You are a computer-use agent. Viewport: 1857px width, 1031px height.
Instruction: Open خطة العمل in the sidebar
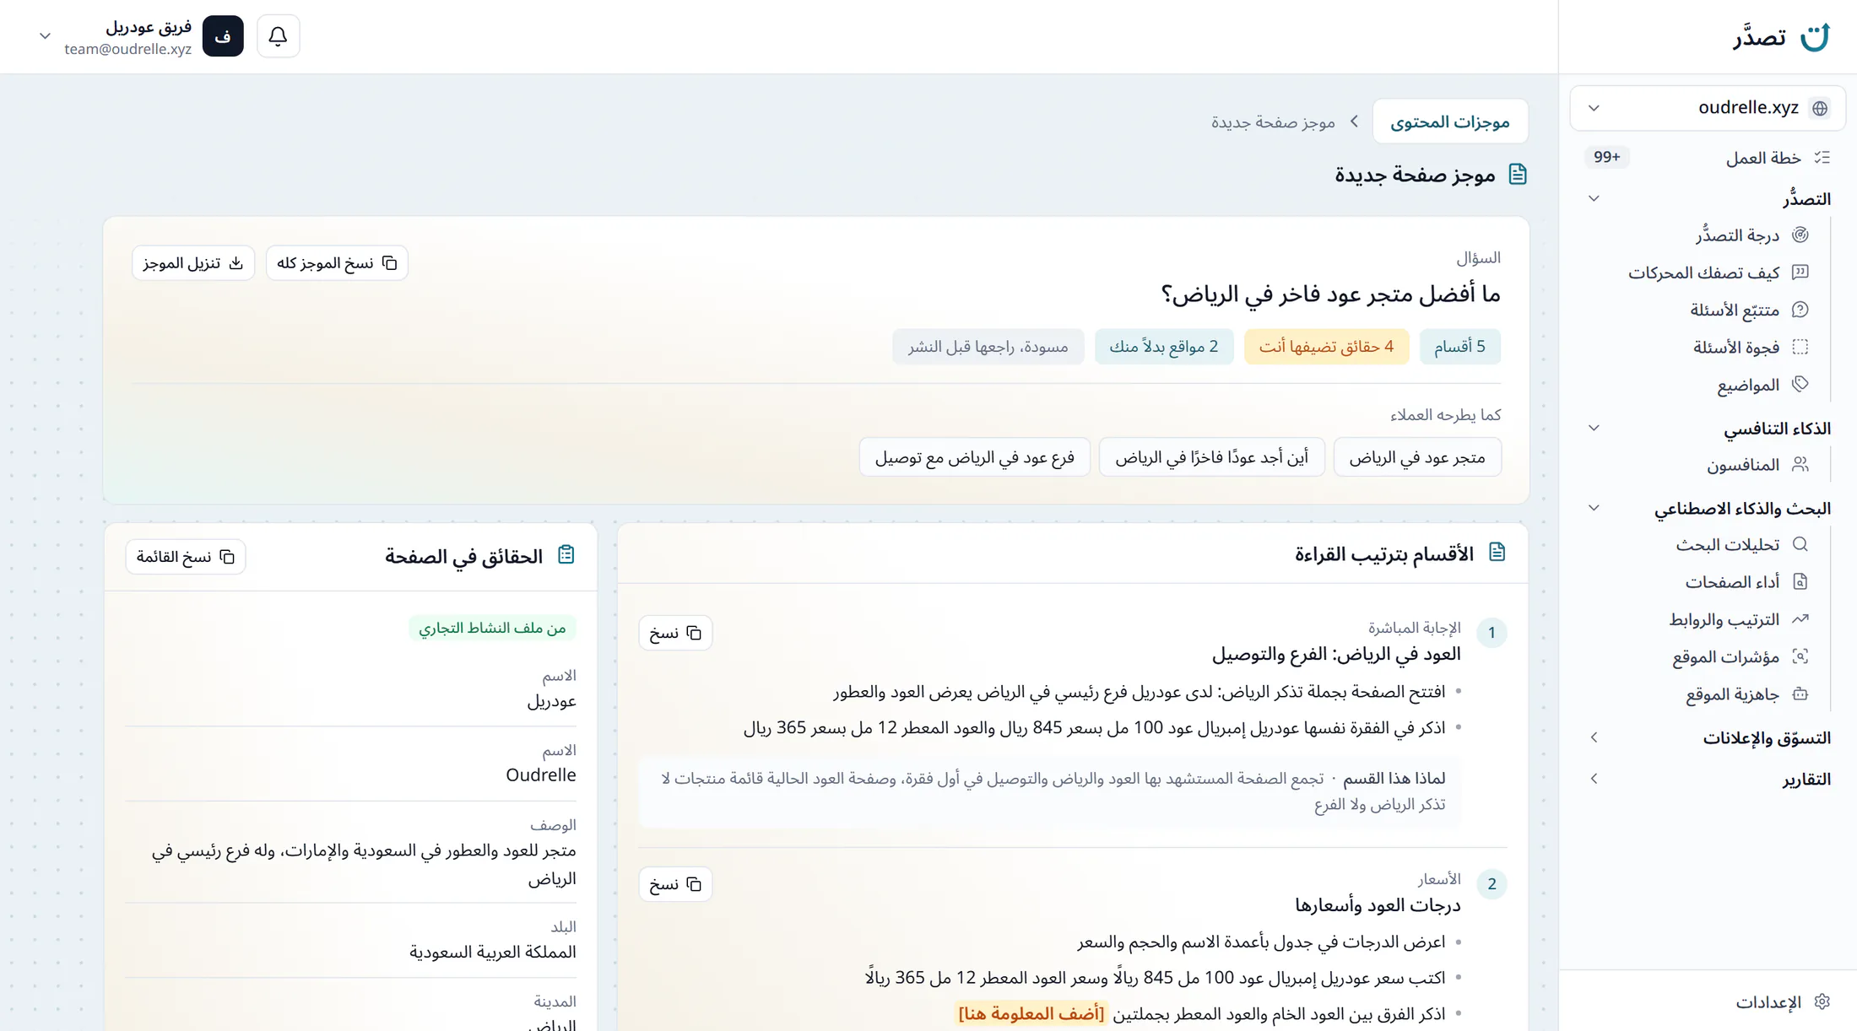1708,158
